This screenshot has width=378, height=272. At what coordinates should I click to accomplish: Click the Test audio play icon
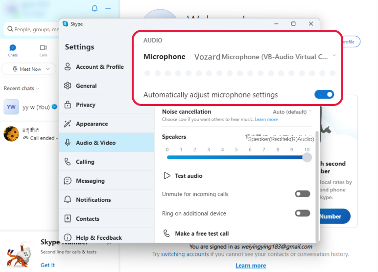(x=167, y=176)
